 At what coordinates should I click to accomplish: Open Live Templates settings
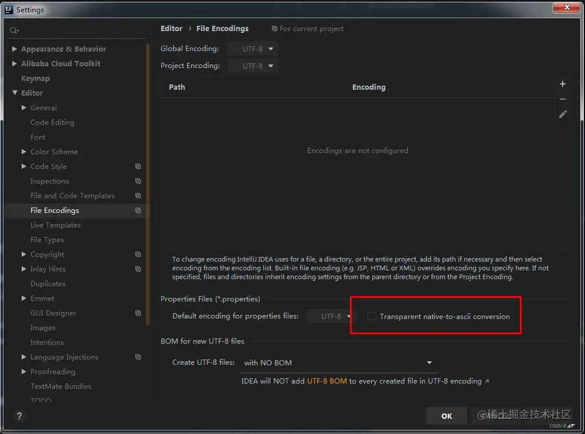(56, 225)
